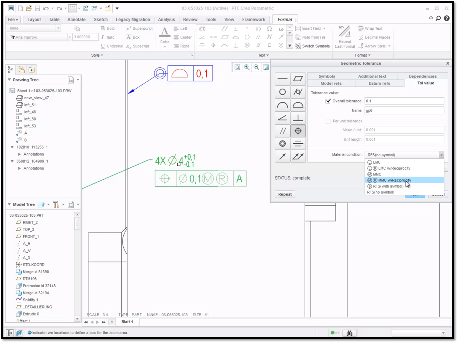Image resolution: width=458 pixels, height=343 pixels.
Task: Toggle Subscript formatting
Action: pyautogui.click(x=137, y=46)
